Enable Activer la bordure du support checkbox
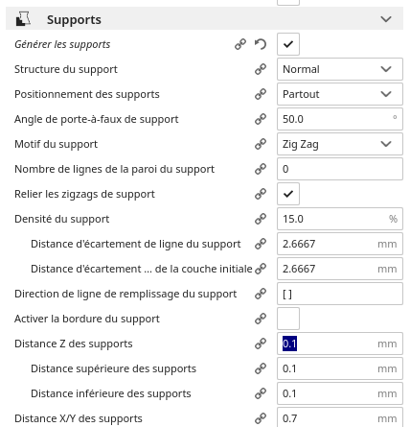 click(x=288, y=319)
